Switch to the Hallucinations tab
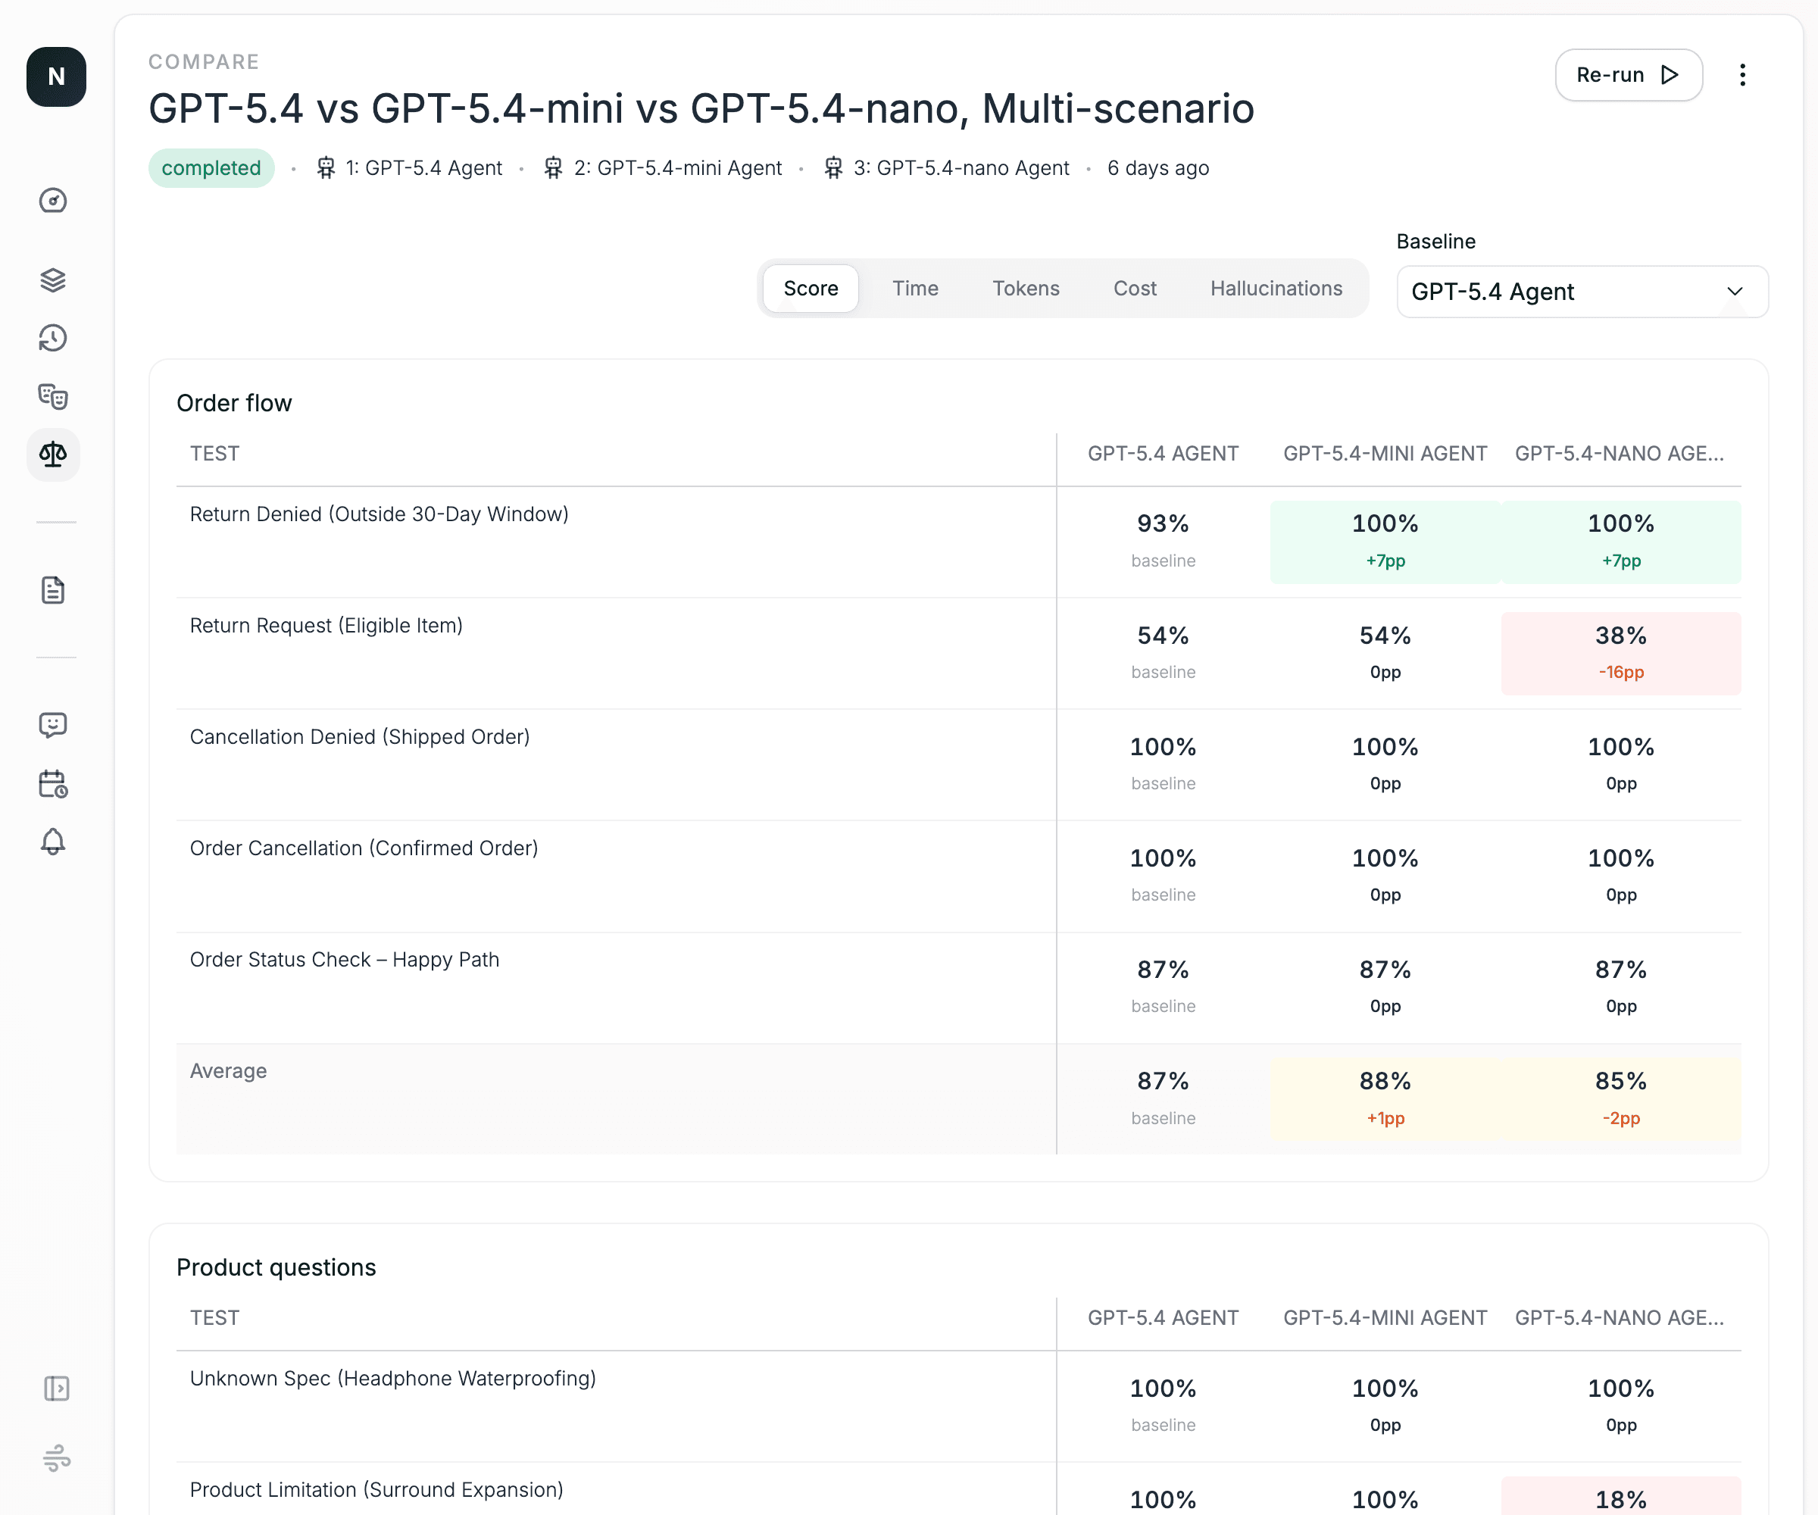This screenshot has height=1515, width=1818. [1276, 289]
